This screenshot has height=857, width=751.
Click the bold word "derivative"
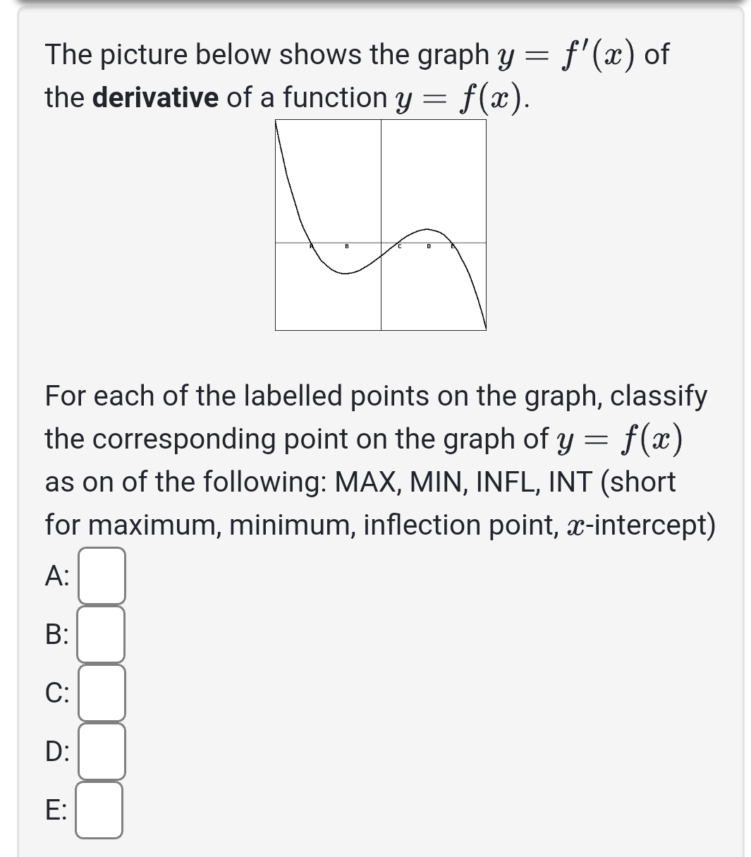(x=156, y=97)
